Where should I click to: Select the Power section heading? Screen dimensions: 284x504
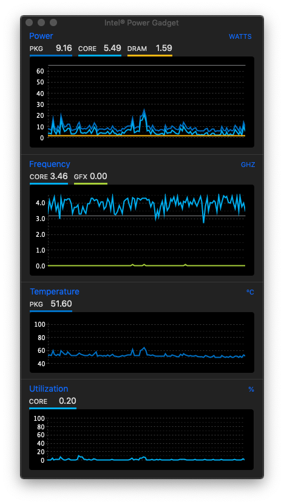point(41,36)
